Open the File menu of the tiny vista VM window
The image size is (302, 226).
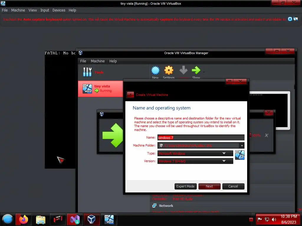pyautogui.click(x=5, y=10)
